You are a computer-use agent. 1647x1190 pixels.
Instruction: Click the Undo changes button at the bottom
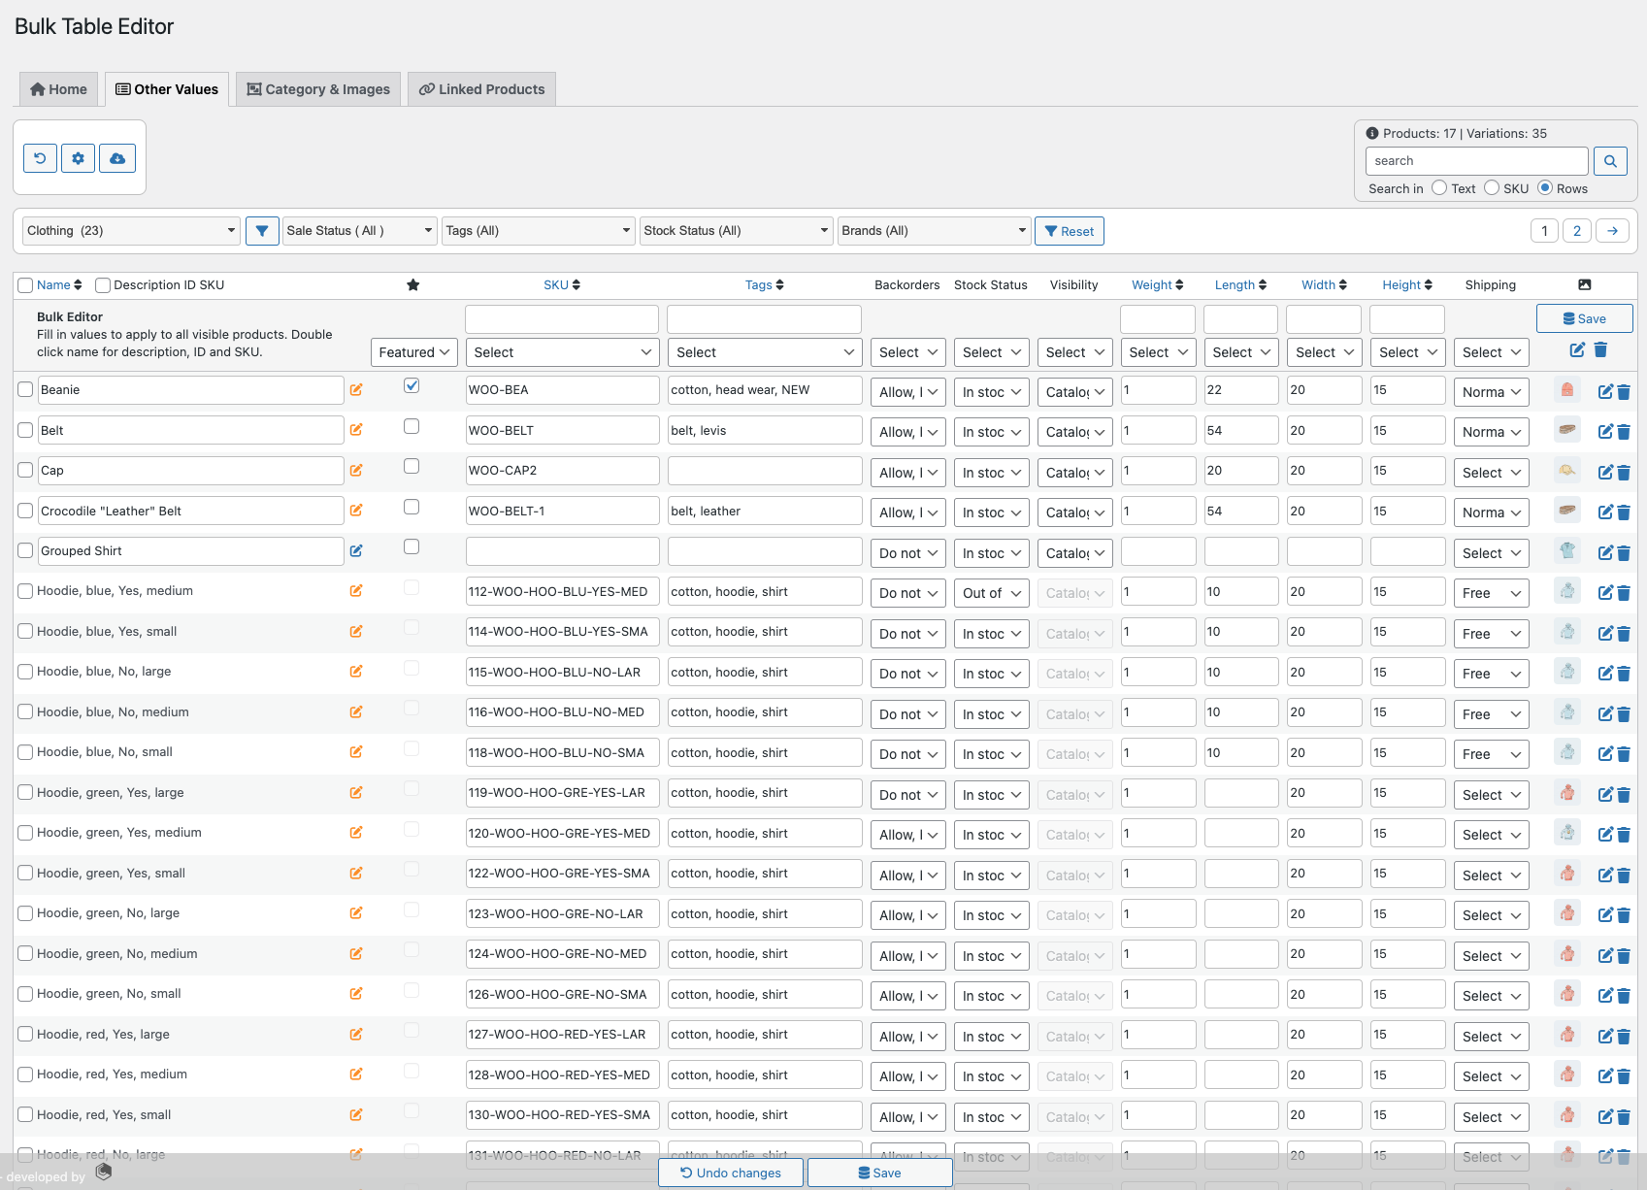click(730, 1173)
